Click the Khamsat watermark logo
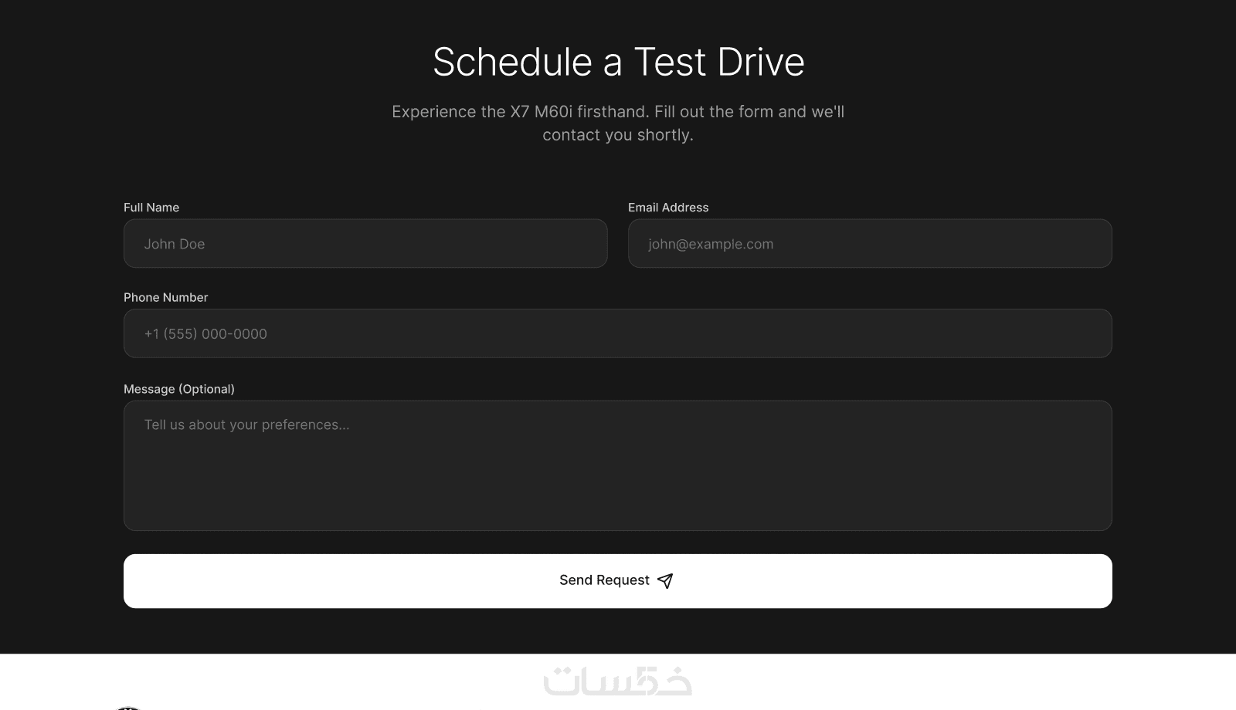This screenshot has height=710, width=1236. [x=617, y=681]
